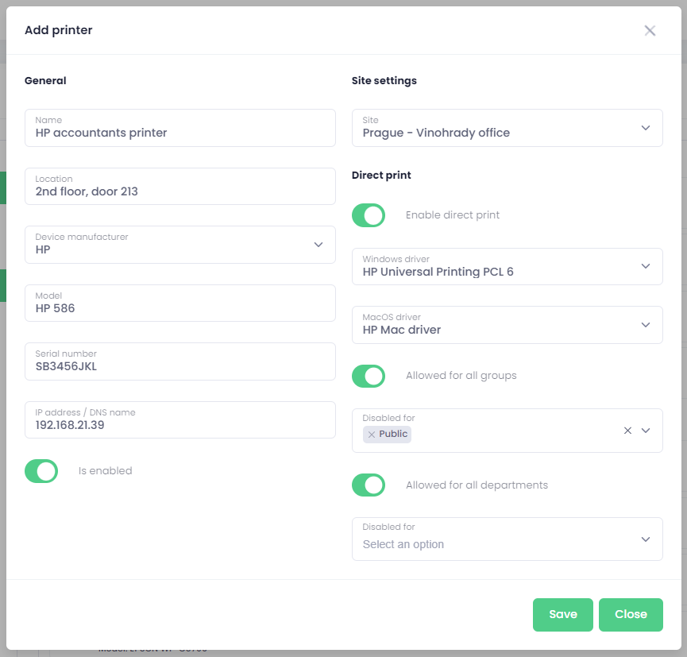Viewport: 687px width, 657px height.
Task: Click the green Close button
Action: (631, 614)
